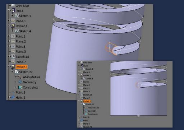Screen dimensions: 184x130
Task: Click the Grey Blue sphere icon in inset tree
Action: tap(82, 62)
